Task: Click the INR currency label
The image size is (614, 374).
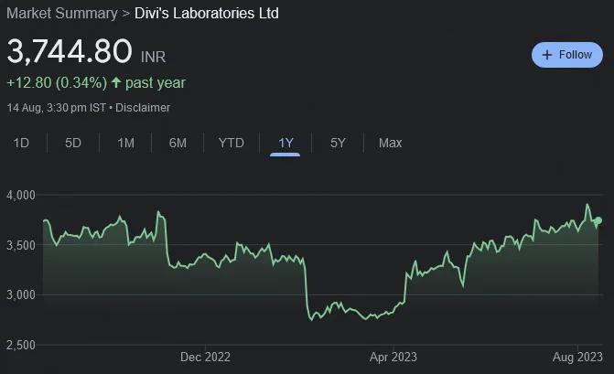Action: click(x=153, y=57)
